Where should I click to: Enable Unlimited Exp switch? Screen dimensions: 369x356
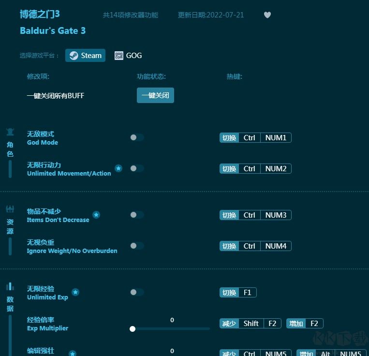tap(137, 292)
